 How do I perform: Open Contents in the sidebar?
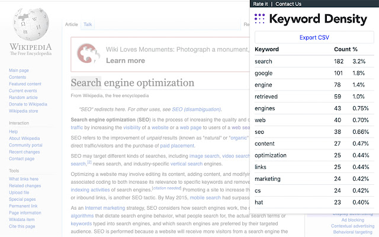(x=17, y=77)
